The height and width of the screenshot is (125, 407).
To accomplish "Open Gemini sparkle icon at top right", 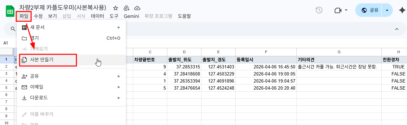I will pyautogui.click(x=402, y=10).
